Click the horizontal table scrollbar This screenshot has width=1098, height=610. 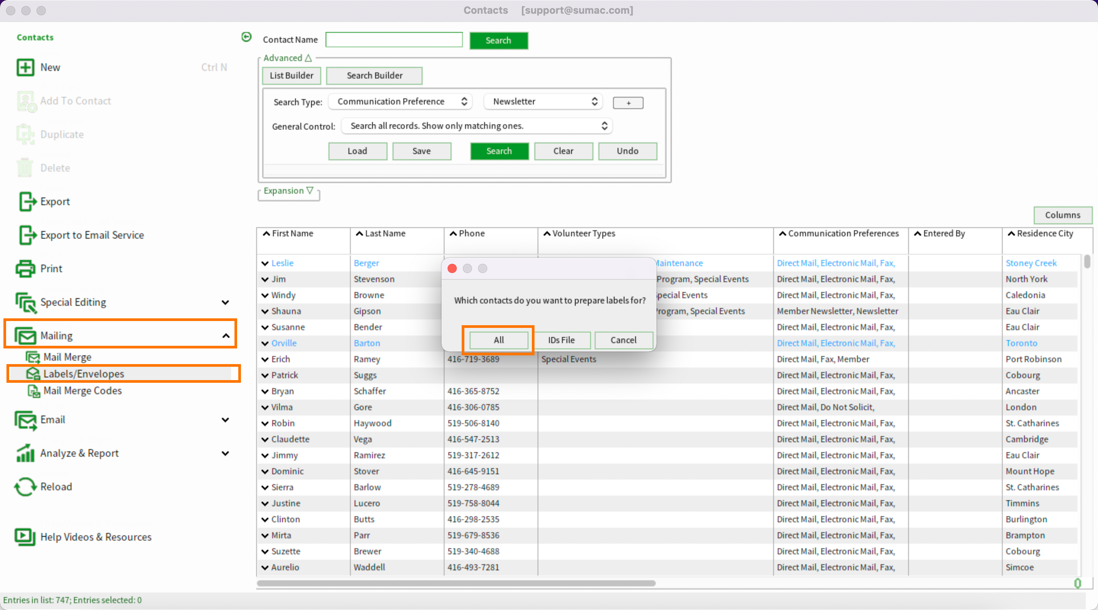click(456, 583)
